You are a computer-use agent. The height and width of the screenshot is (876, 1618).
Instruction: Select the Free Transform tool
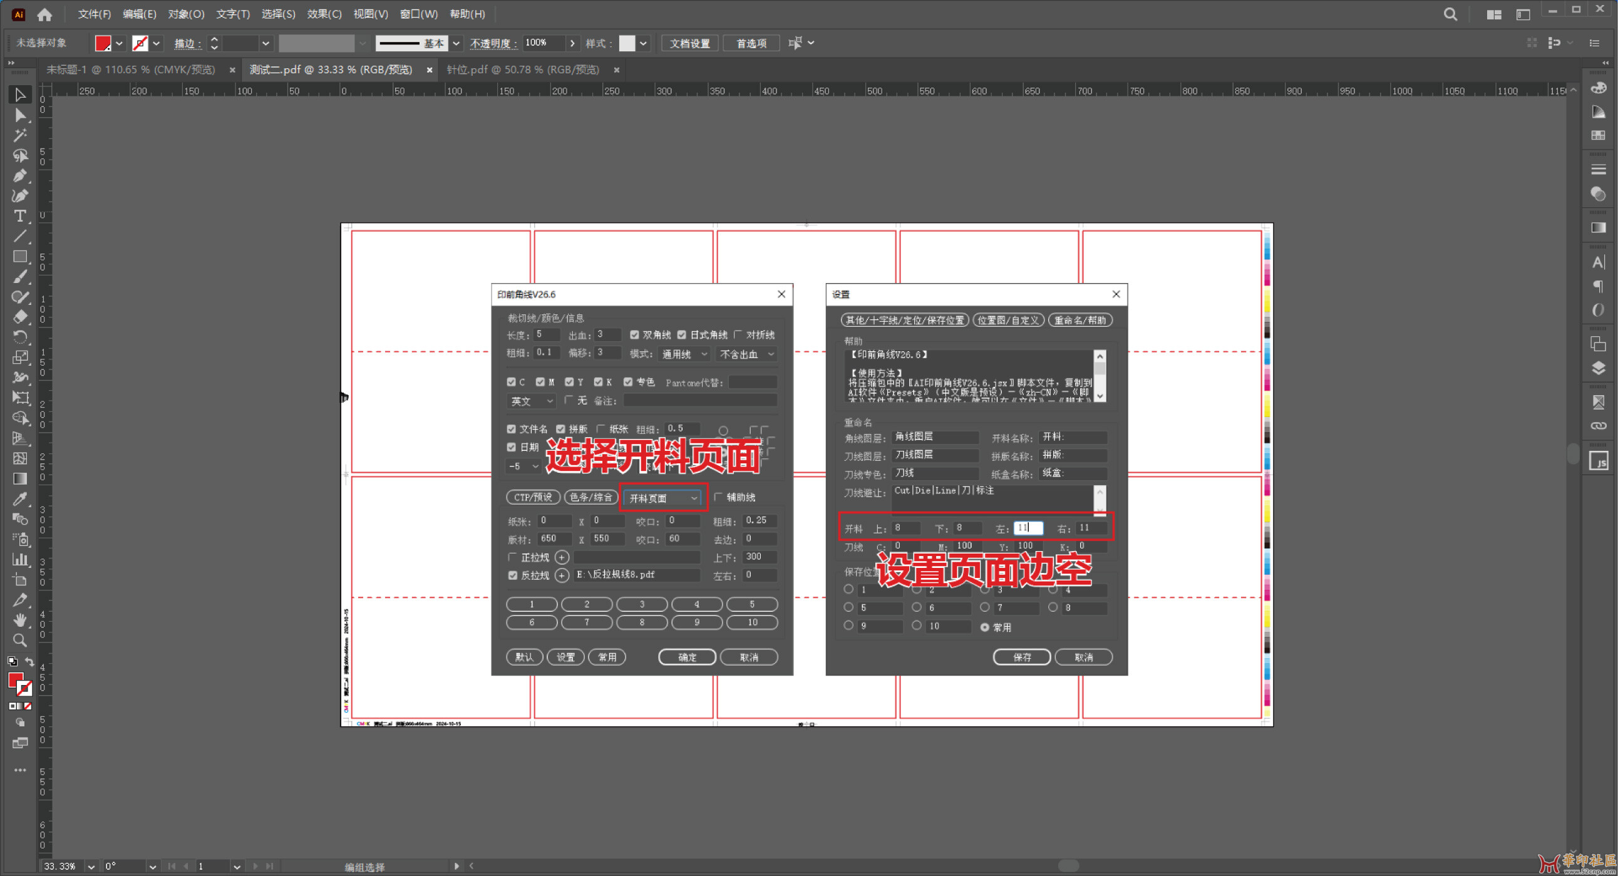(x=19, y=398)
